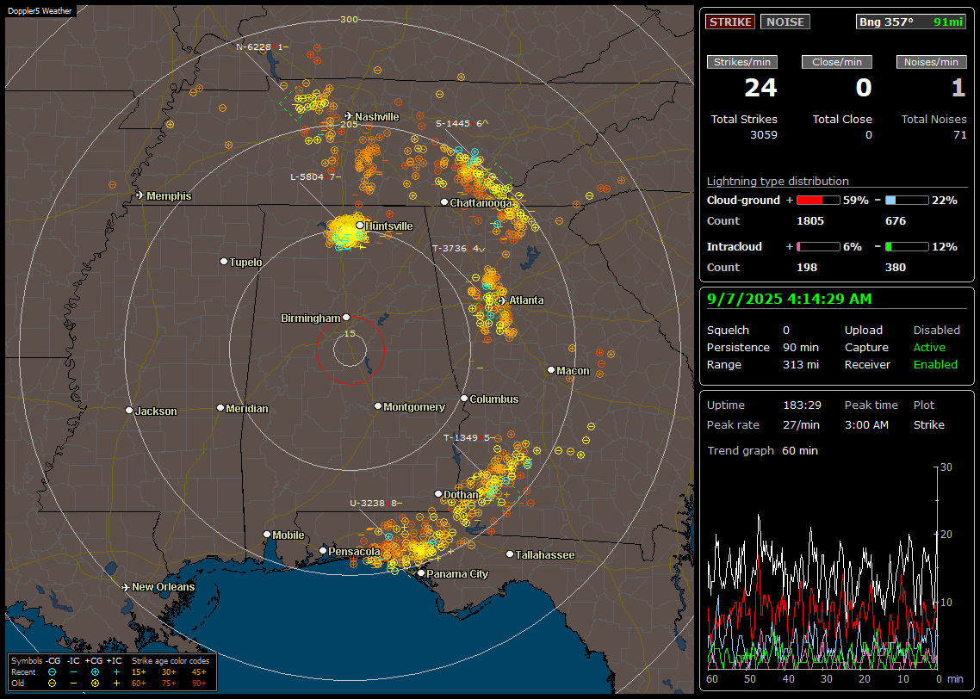Click the bearing and distance readout box
980x699 pixels.
click(911, 22)
